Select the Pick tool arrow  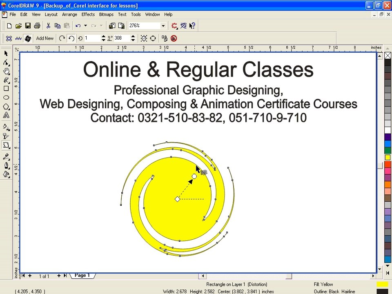6,53
